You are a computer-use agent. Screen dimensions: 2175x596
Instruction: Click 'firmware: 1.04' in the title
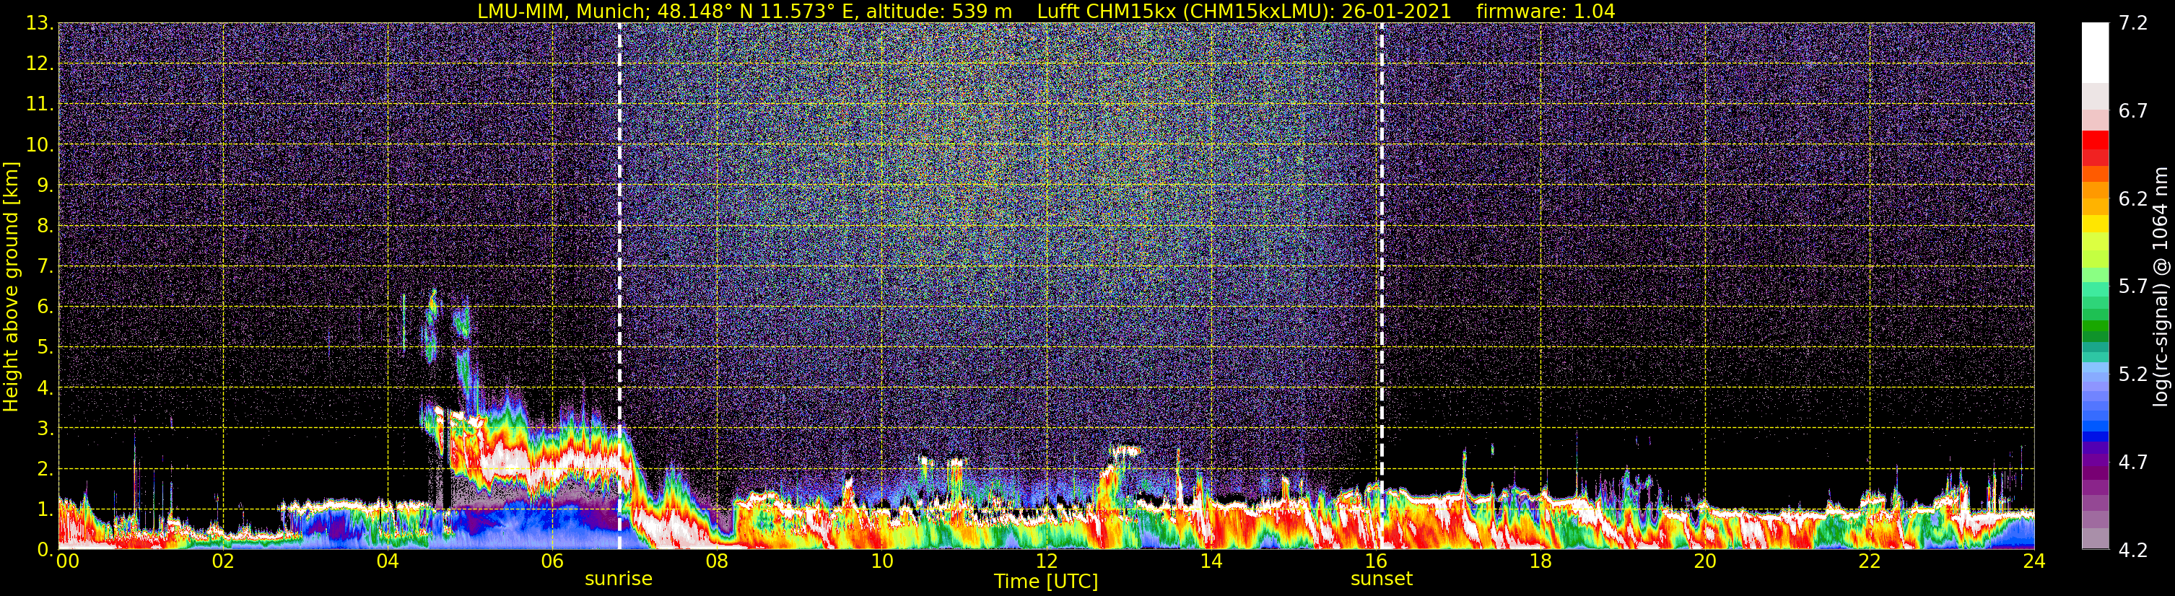(x=1546, y=12)
